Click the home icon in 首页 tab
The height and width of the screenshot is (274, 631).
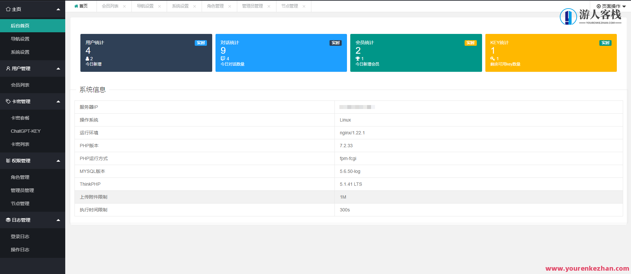pyautogui.click(x=76, y=6)
